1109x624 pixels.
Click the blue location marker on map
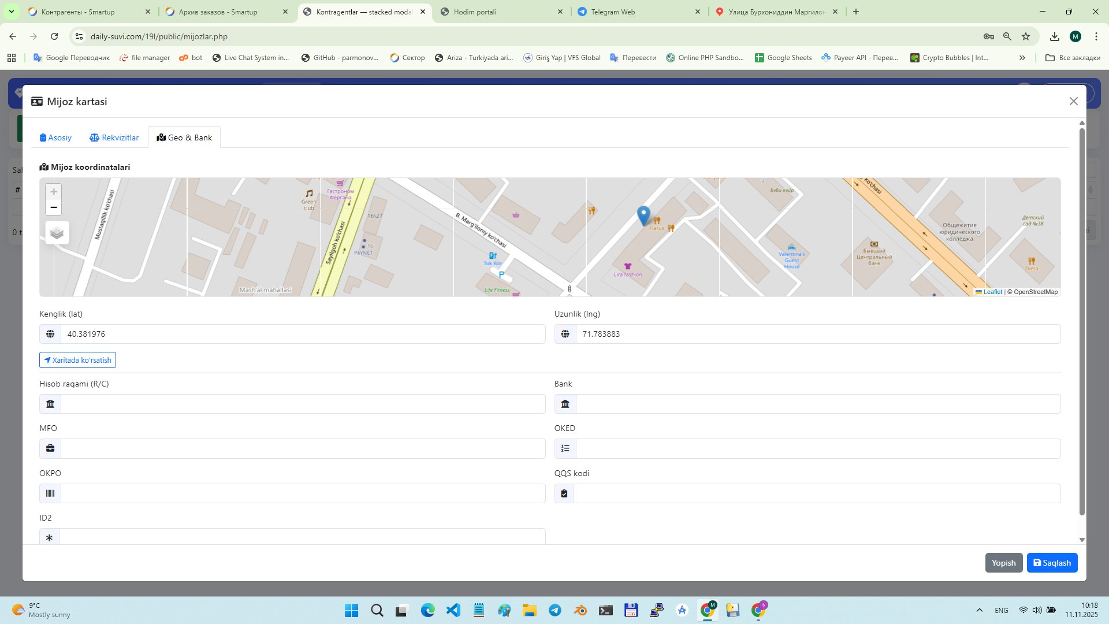click(x=643, y=215)
